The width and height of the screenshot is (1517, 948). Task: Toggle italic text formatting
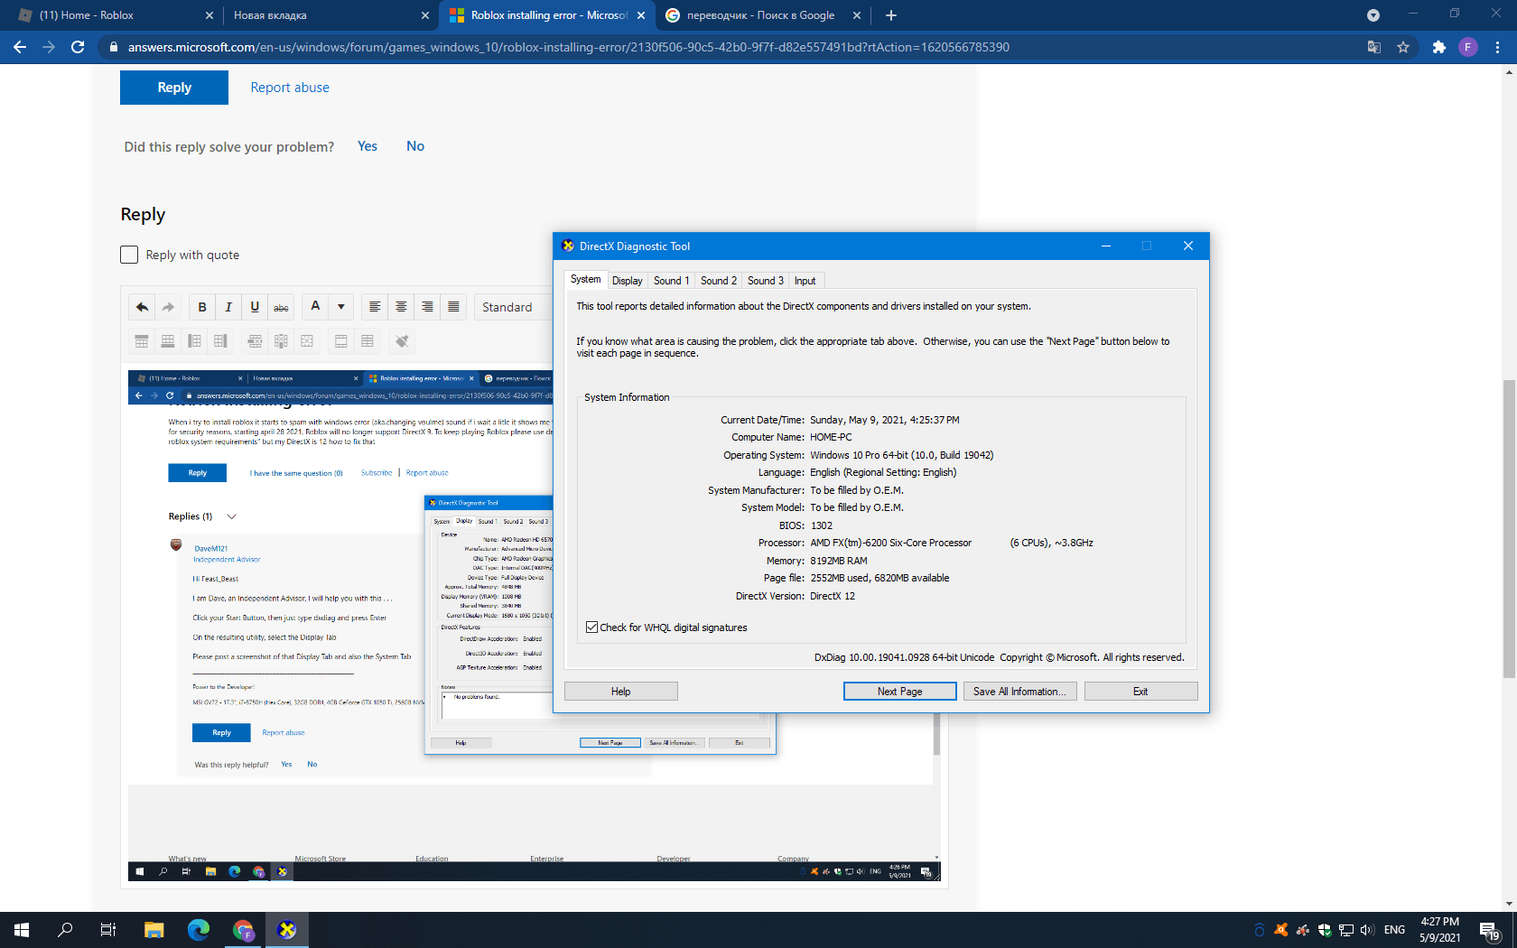228,307
